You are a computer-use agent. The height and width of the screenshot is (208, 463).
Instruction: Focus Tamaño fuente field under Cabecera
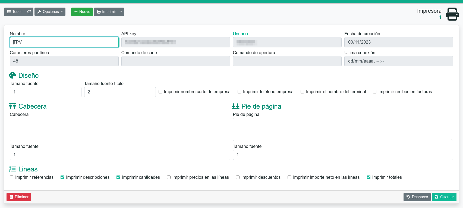120,155
